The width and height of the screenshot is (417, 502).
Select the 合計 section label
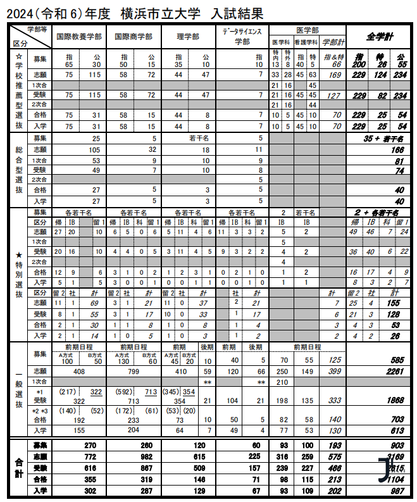19,468
